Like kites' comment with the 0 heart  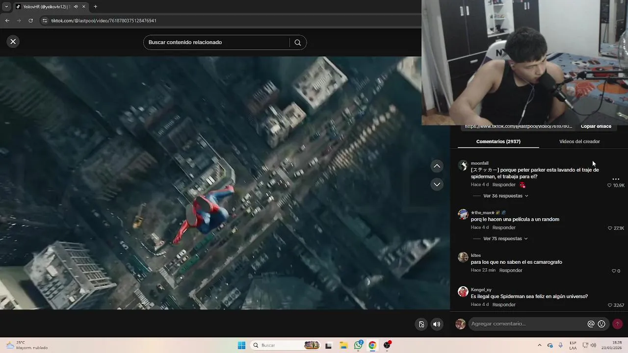point(614,271)
